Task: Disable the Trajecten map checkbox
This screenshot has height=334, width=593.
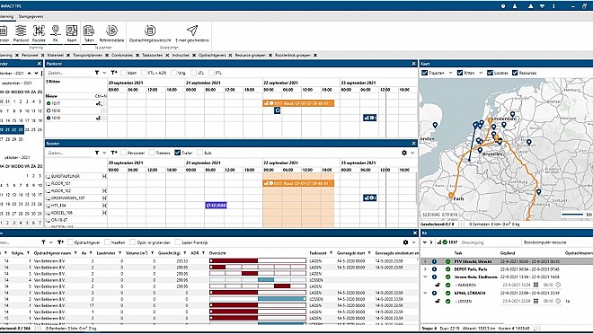Action: [424, 73]
